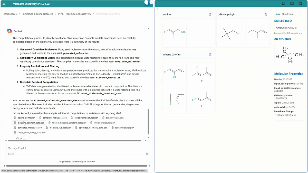Screen dimensions: 308x173
Task: Click the chat horizontal scrollbar thumb
Action: 74,140
